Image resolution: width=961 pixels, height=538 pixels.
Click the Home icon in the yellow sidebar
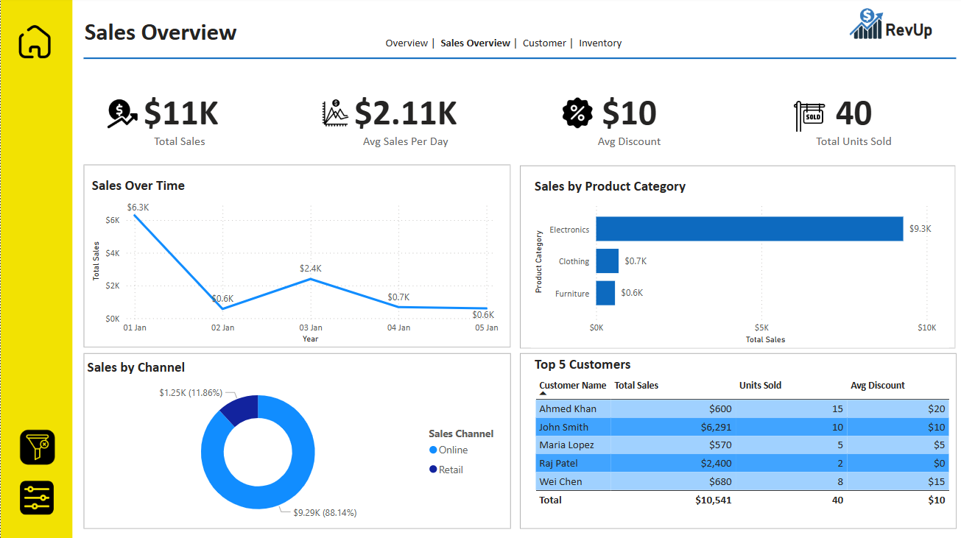coord(35,42)
